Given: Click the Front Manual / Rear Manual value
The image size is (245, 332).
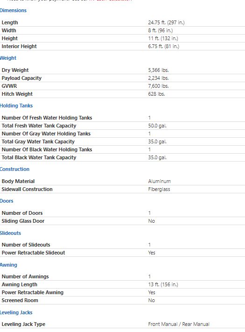Looking at the screenshot, I should click(179, 324).
